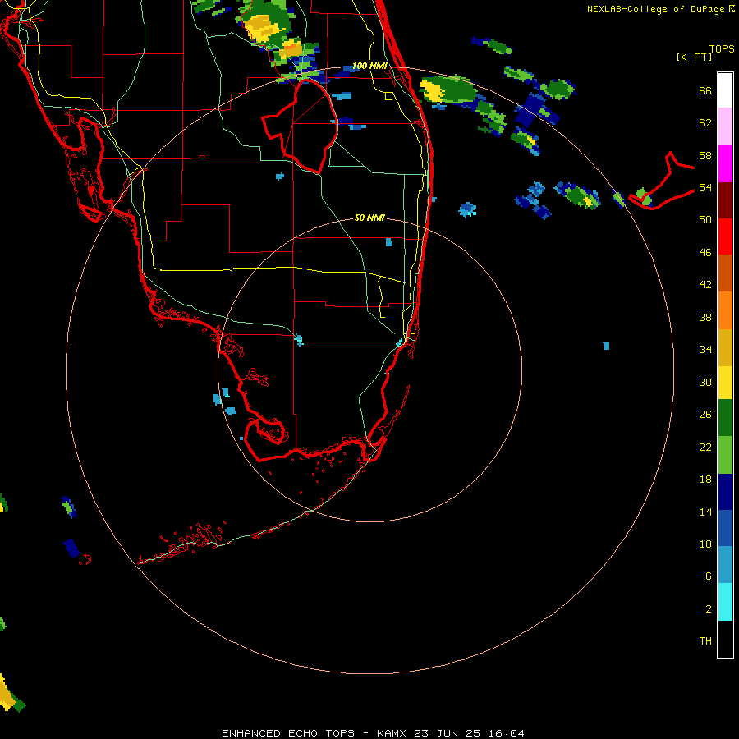Image resolution: width=739 pixels, height=739 pixels.
Task: Select the TH threshold label
Action: click(705, 641)
